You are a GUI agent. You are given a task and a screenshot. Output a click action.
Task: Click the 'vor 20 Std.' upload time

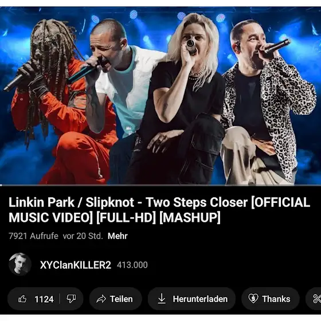pyautogui.click(x=83, y=236)
